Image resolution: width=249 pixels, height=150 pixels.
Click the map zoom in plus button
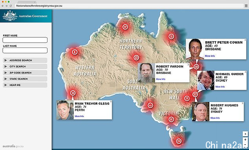tap(245, 140)
